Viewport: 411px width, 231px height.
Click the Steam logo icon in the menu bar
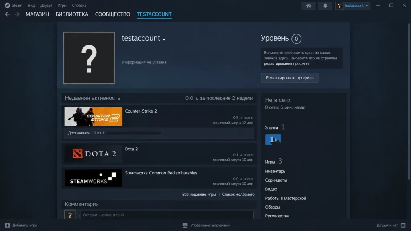7,5
